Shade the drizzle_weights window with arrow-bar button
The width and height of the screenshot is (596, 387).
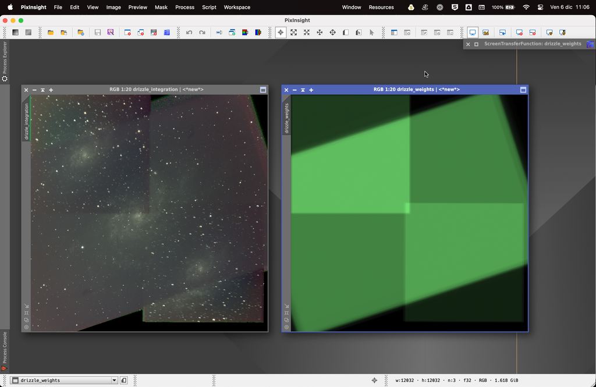tap(303, 90)
